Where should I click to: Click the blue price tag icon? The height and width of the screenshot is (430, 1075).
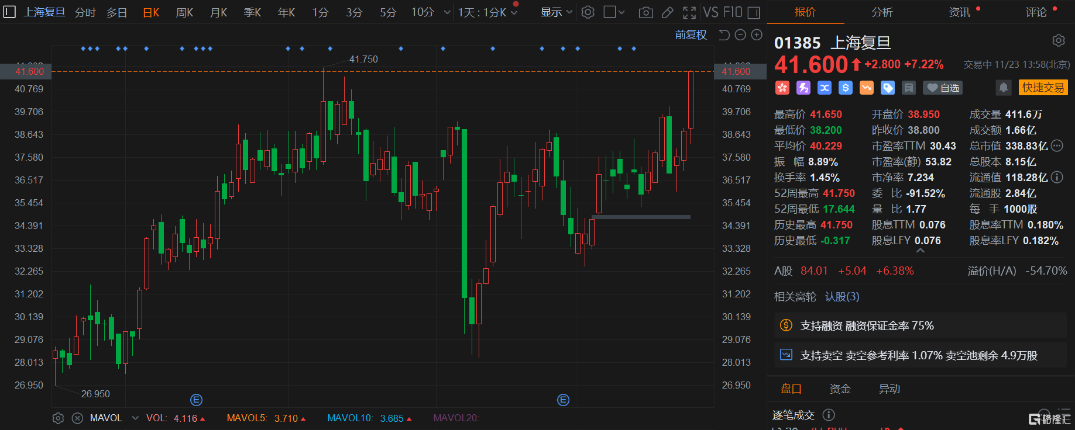(888, 88)
